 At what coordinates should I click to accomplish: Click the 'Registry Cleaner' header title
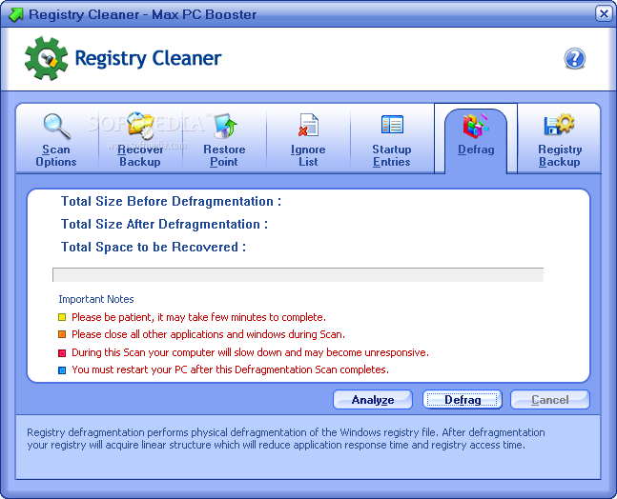click(148, 58)
